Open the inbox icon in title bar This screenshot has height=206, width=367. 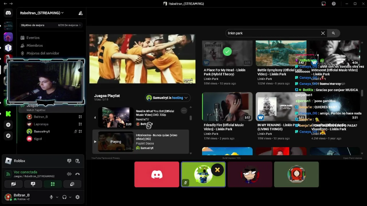pos(324,4)
